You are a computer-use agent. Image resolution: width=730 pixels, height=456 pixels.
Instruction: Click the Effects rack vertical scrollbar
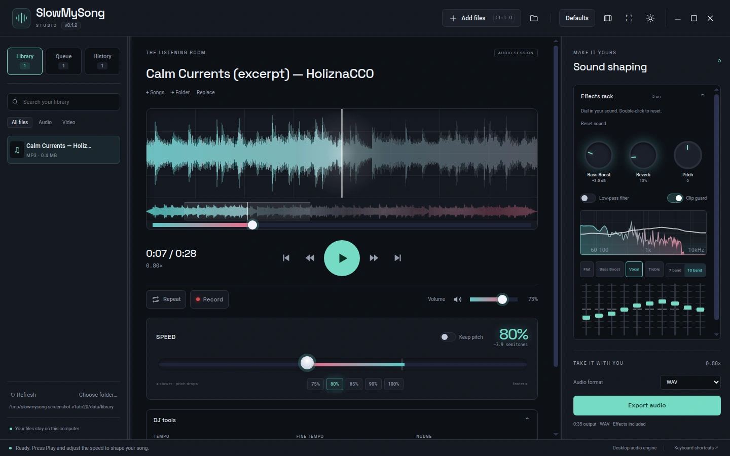pos(716,207)
